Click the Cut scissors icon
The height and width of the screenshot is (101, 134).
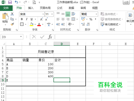pyautogui.click(x=12, y=14)
